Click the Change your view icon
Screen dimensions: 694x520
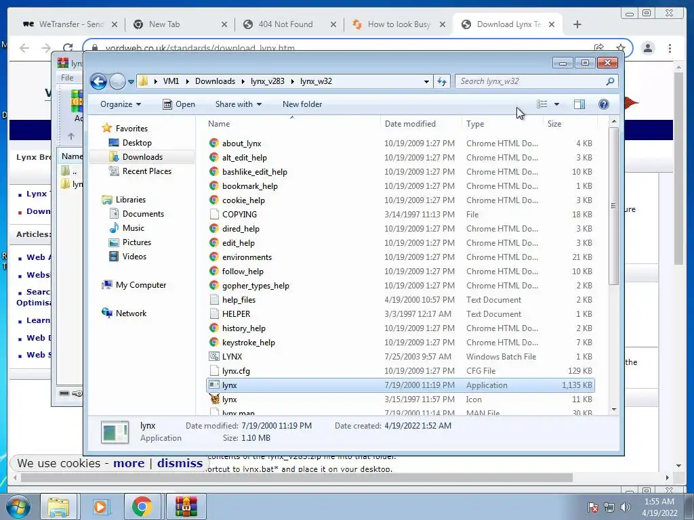[542, 104]
